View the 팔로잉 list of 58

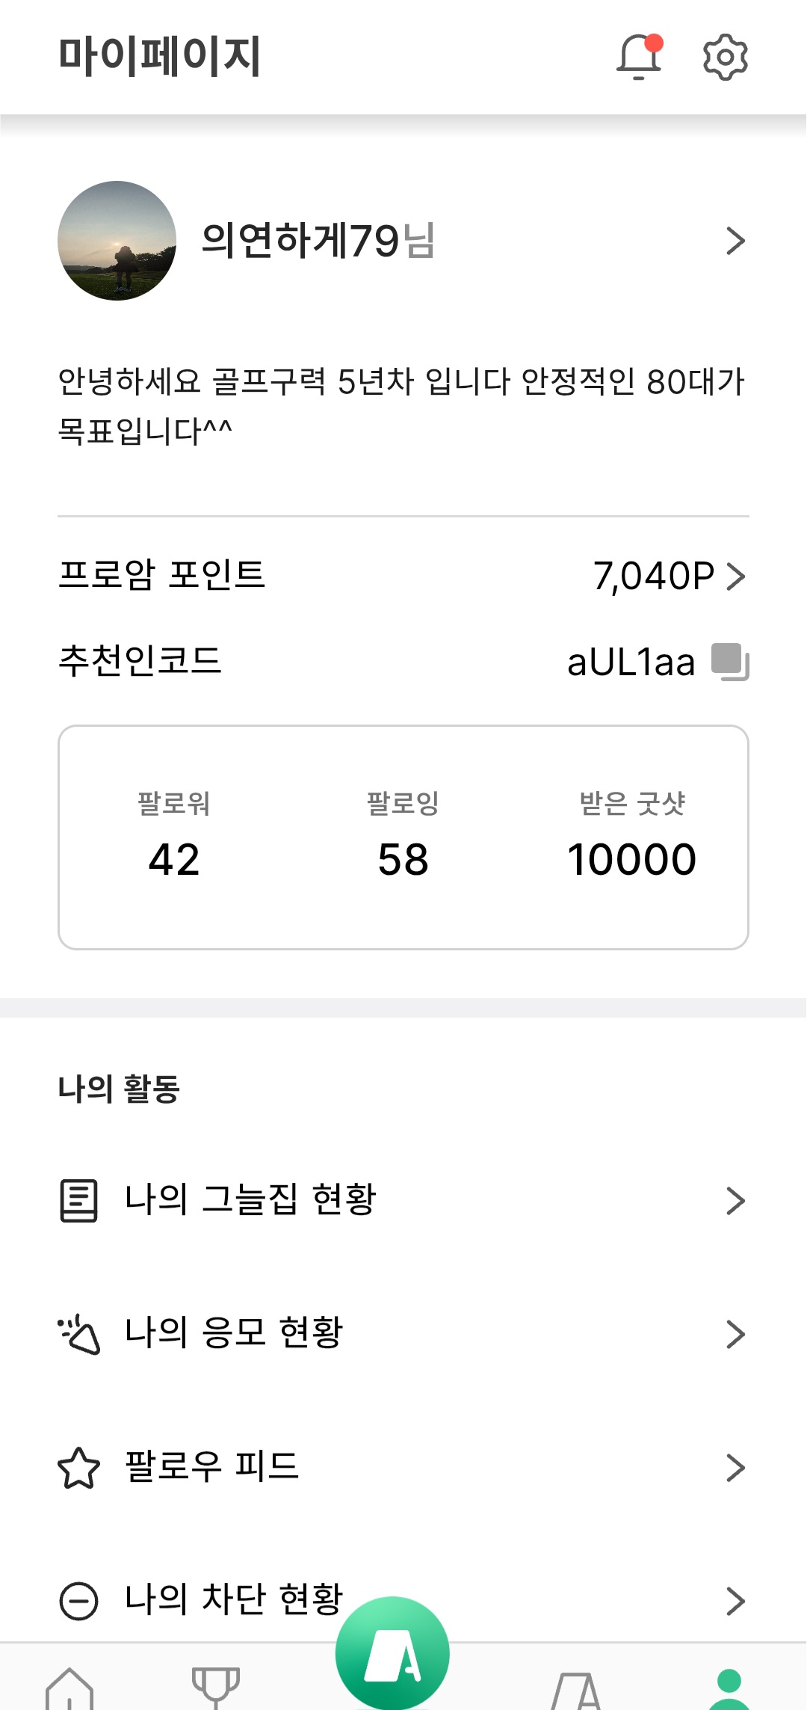(403, 858)
